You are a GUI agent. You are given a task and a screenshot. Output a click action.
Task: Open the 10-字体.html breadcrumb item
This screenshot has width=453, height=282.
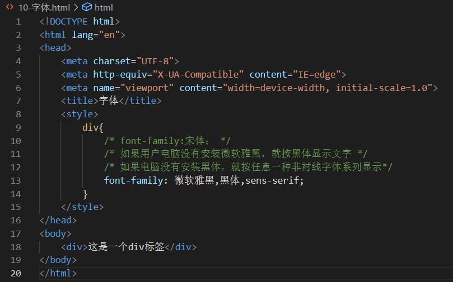pyautogui.click(x=44, y=7)
